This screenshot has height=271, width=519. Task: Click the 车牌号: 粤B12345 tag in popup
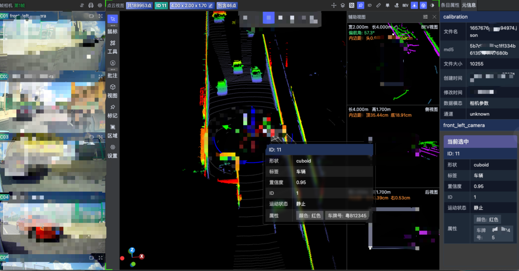[x=346, y=215]
